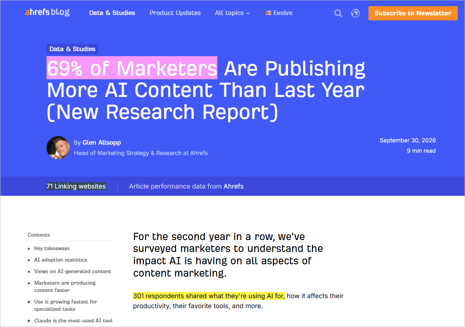
Task: Jump to AI adoption statistics section
Action: click(x=61, y=260)
